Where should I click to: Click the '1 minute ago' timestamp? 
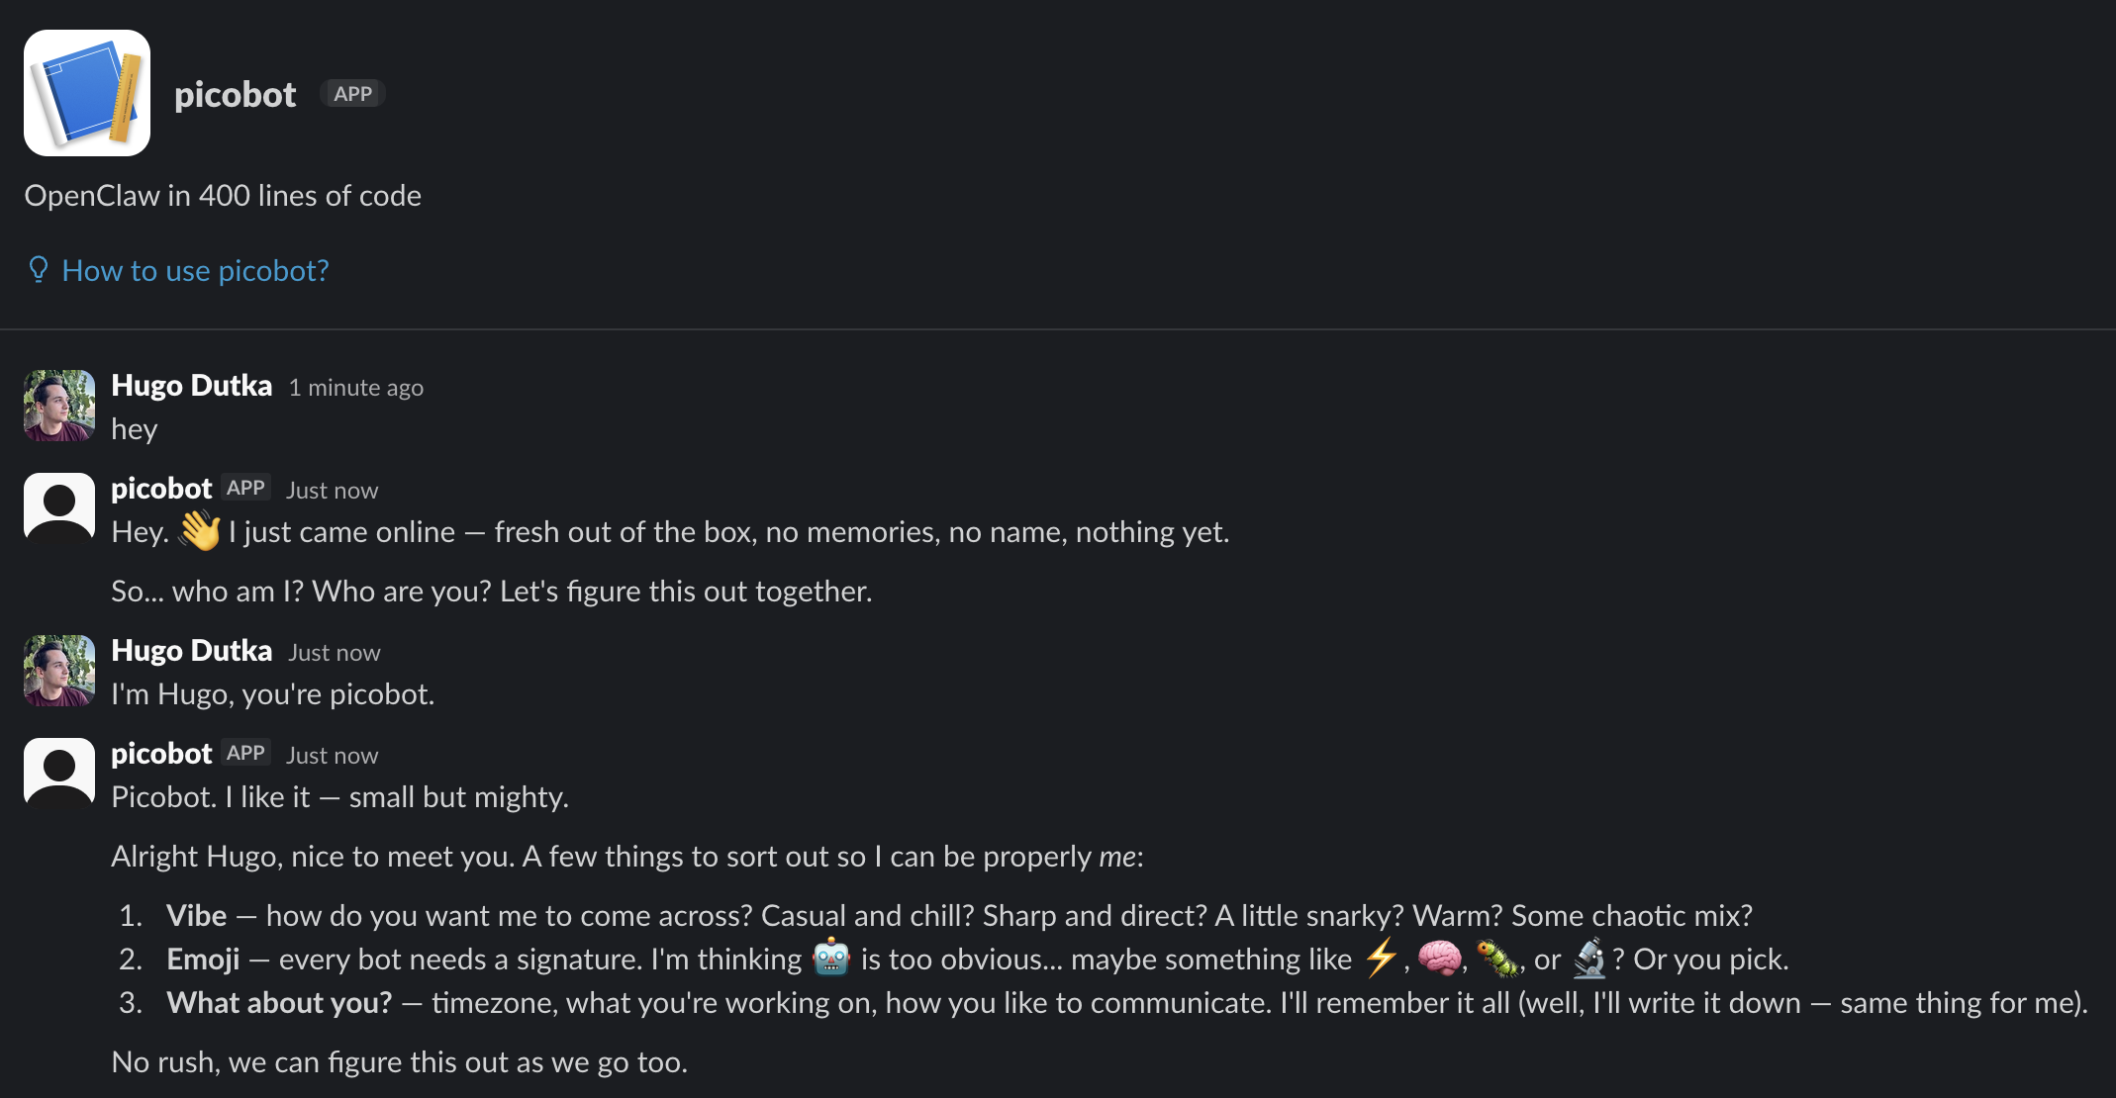(355, 388)
